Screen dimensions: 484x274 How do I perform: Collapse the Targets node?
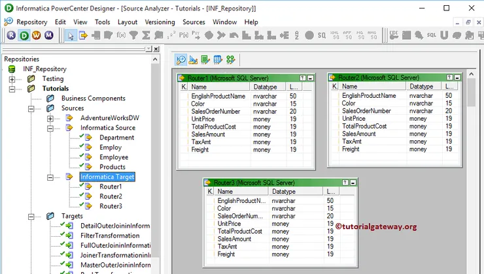pyautogui.click(x=31, y=217)
